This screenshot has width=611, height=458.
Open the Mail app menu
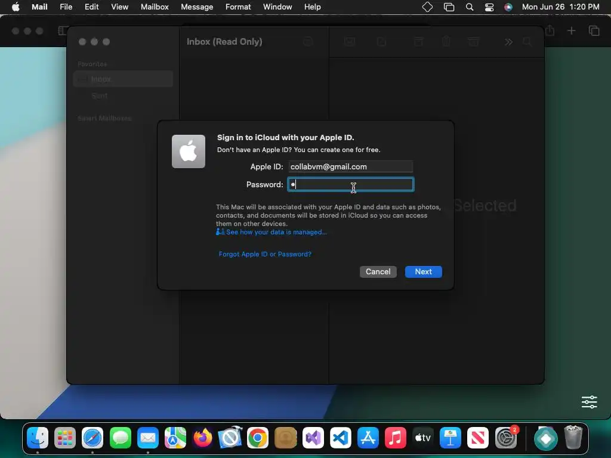pos(39,7)
